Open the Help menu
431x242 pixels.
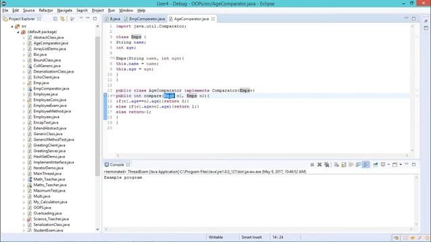(x=141, y=11)
